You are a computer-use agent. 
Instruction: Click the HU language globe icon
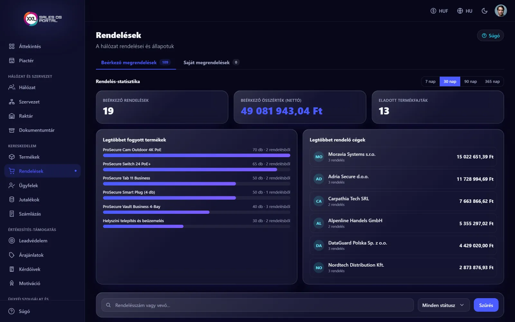coord(460,11)
